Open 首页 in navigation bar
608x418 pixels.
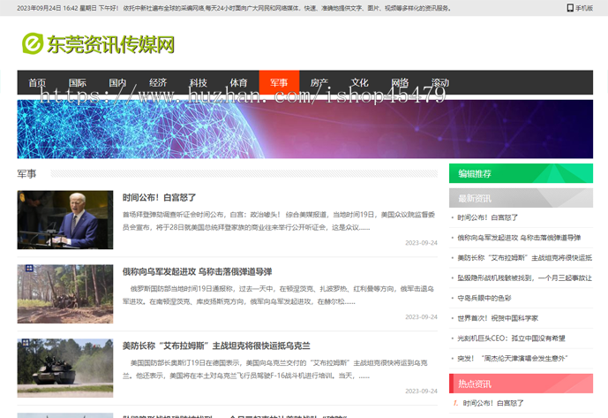pyautogui.click(x=37, y=83)
